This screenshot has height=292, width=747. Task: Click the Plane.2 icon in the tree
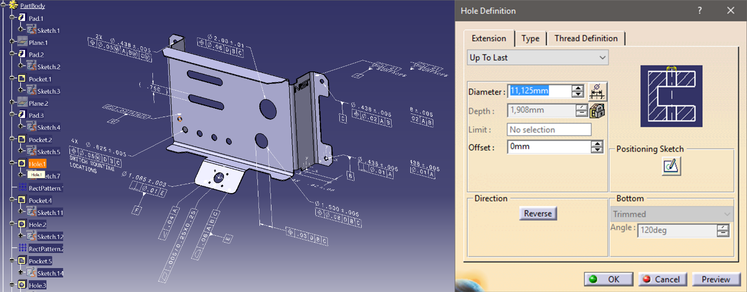pyautogui.click(x=22, y=104)
